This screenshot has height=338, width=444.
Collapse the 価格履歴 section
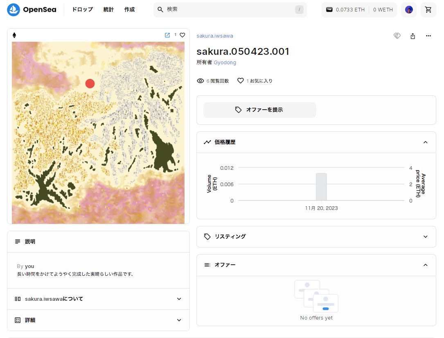click(425, 142)
